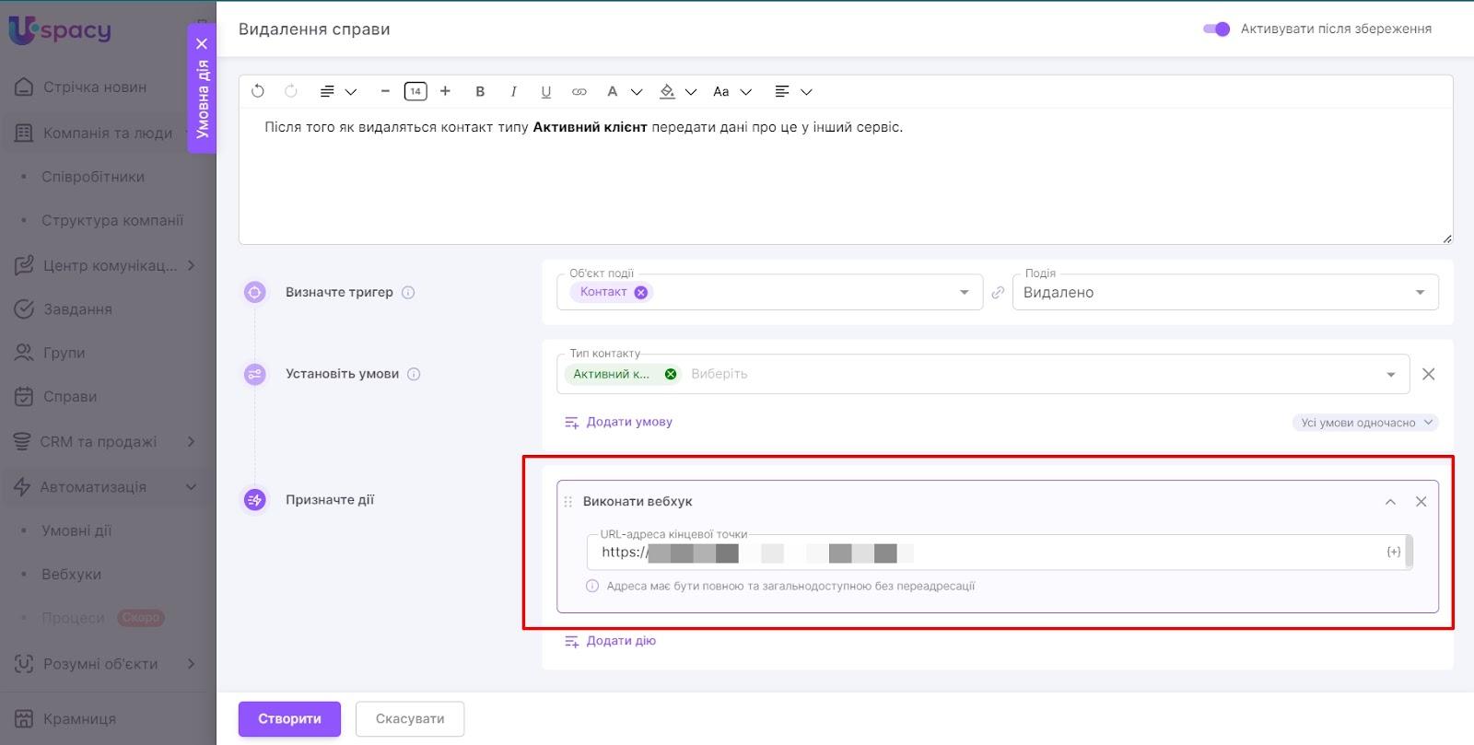The image size is (1474, 745).
Task: Open the "Усі умови одночасно" dropdown
Action: click(1364, 423)
